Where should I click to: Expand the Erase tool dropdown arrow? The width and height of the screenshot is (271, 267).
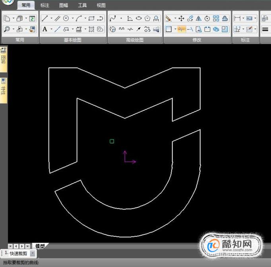(175, 18)
